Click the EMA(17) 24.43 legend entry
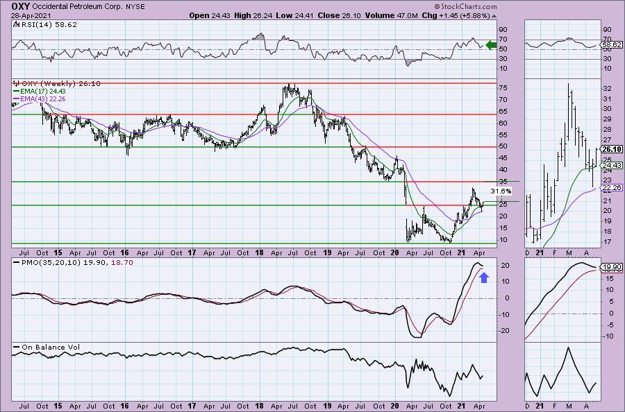Viewport: 625px width, 412px height. [x=40, y=91]
